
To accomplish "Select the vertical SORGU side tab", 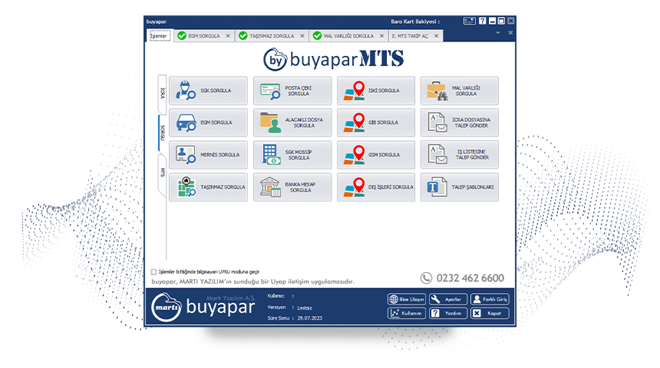I will [163, 133].
